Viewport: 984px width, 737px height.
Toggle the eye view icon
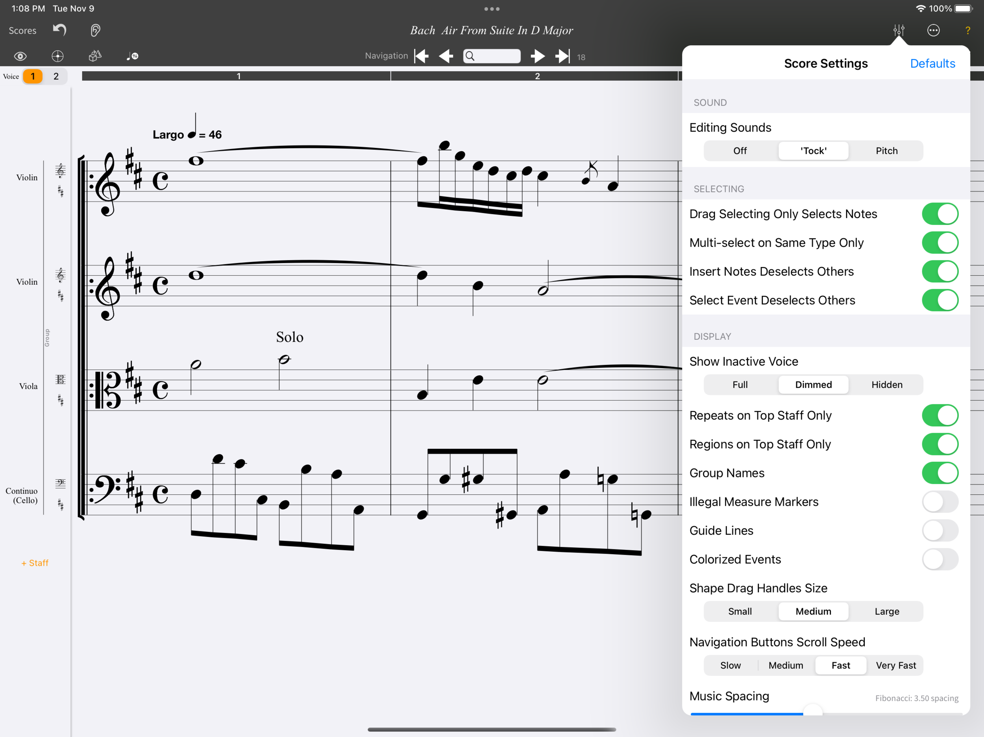click(20, 56)
